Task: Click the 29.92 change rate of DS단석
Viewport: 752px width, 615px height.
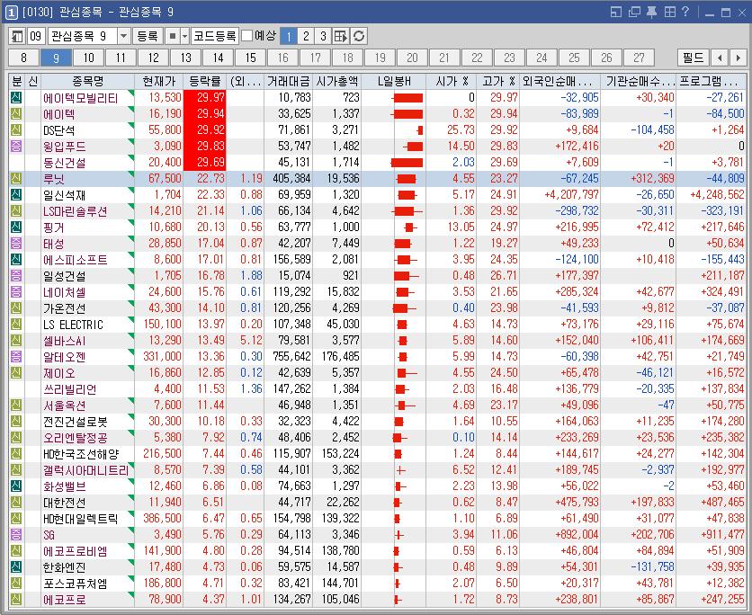Action: (210, 129)
